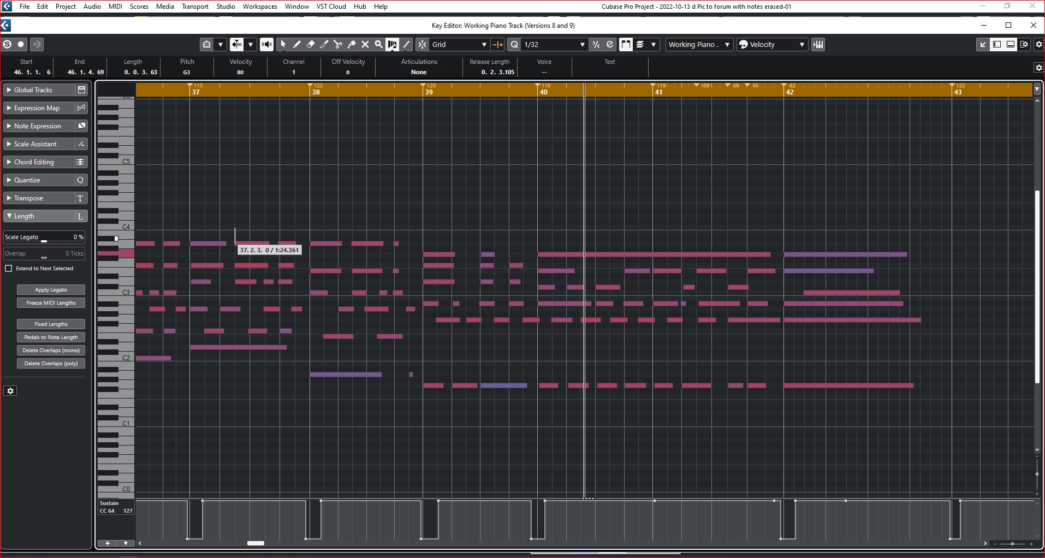This screenshot has height=558, width=1045.
Task: Open the Working Piano part selector dropdown
Action: click(x=699, y=44)
